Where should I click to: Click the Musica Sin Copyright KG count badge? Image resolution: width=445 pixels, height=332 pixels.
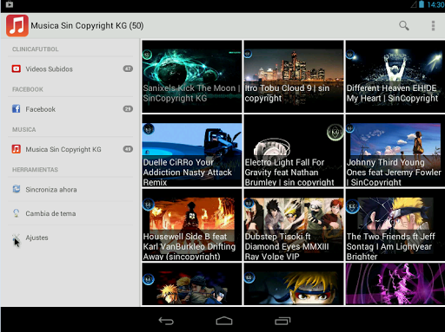[128, 149]
